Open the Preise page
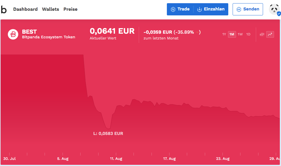The height and width of the screenshot is (166, 281). [x=70, y=9]
